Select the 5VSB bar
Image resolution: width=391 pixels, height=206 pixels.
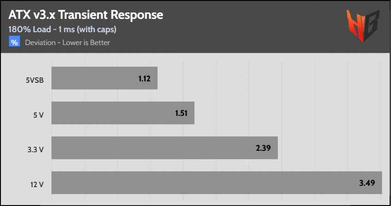(x=104, y=78)
